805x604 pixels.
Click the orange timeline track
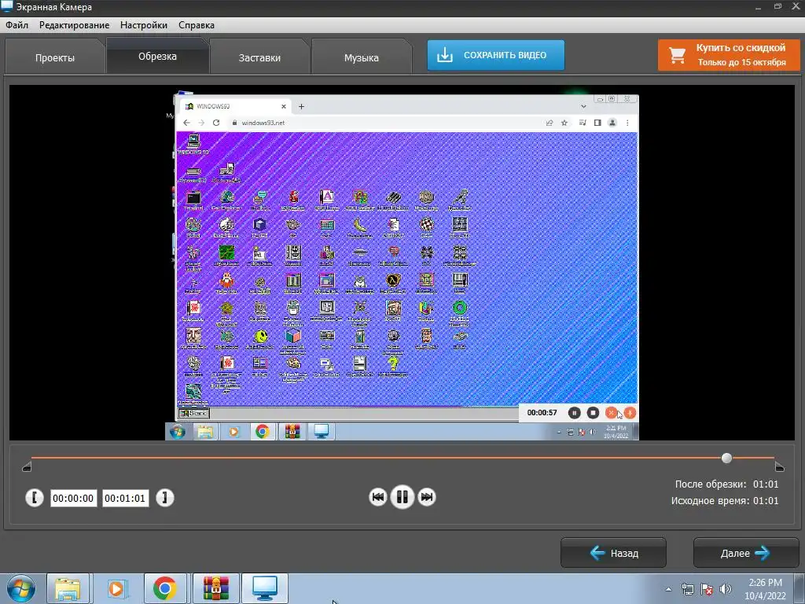[x=402, y=457]
